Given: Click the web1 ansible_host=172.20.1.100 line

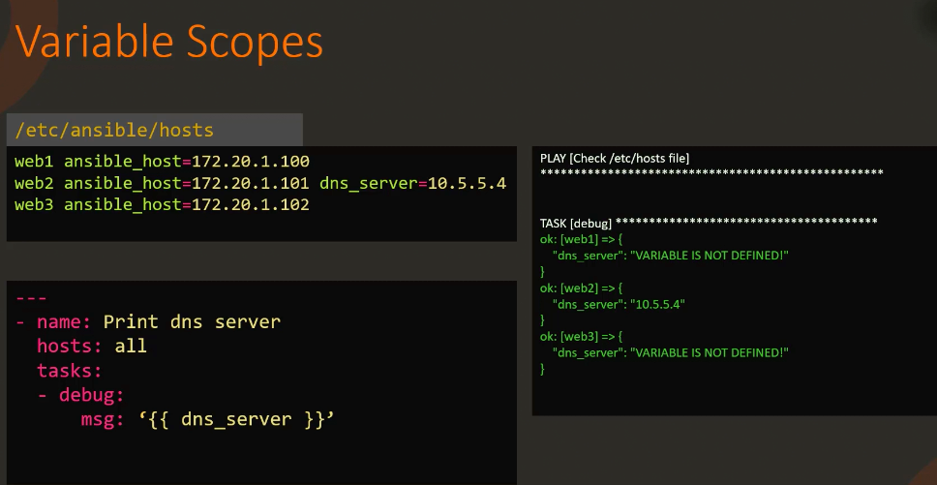Looking at the screenshot, I should click(162, 162).
